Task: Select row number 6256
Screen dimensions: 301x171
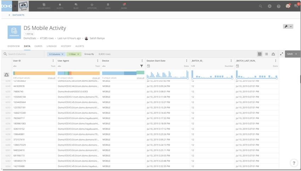Action: (x=8, y=124)
